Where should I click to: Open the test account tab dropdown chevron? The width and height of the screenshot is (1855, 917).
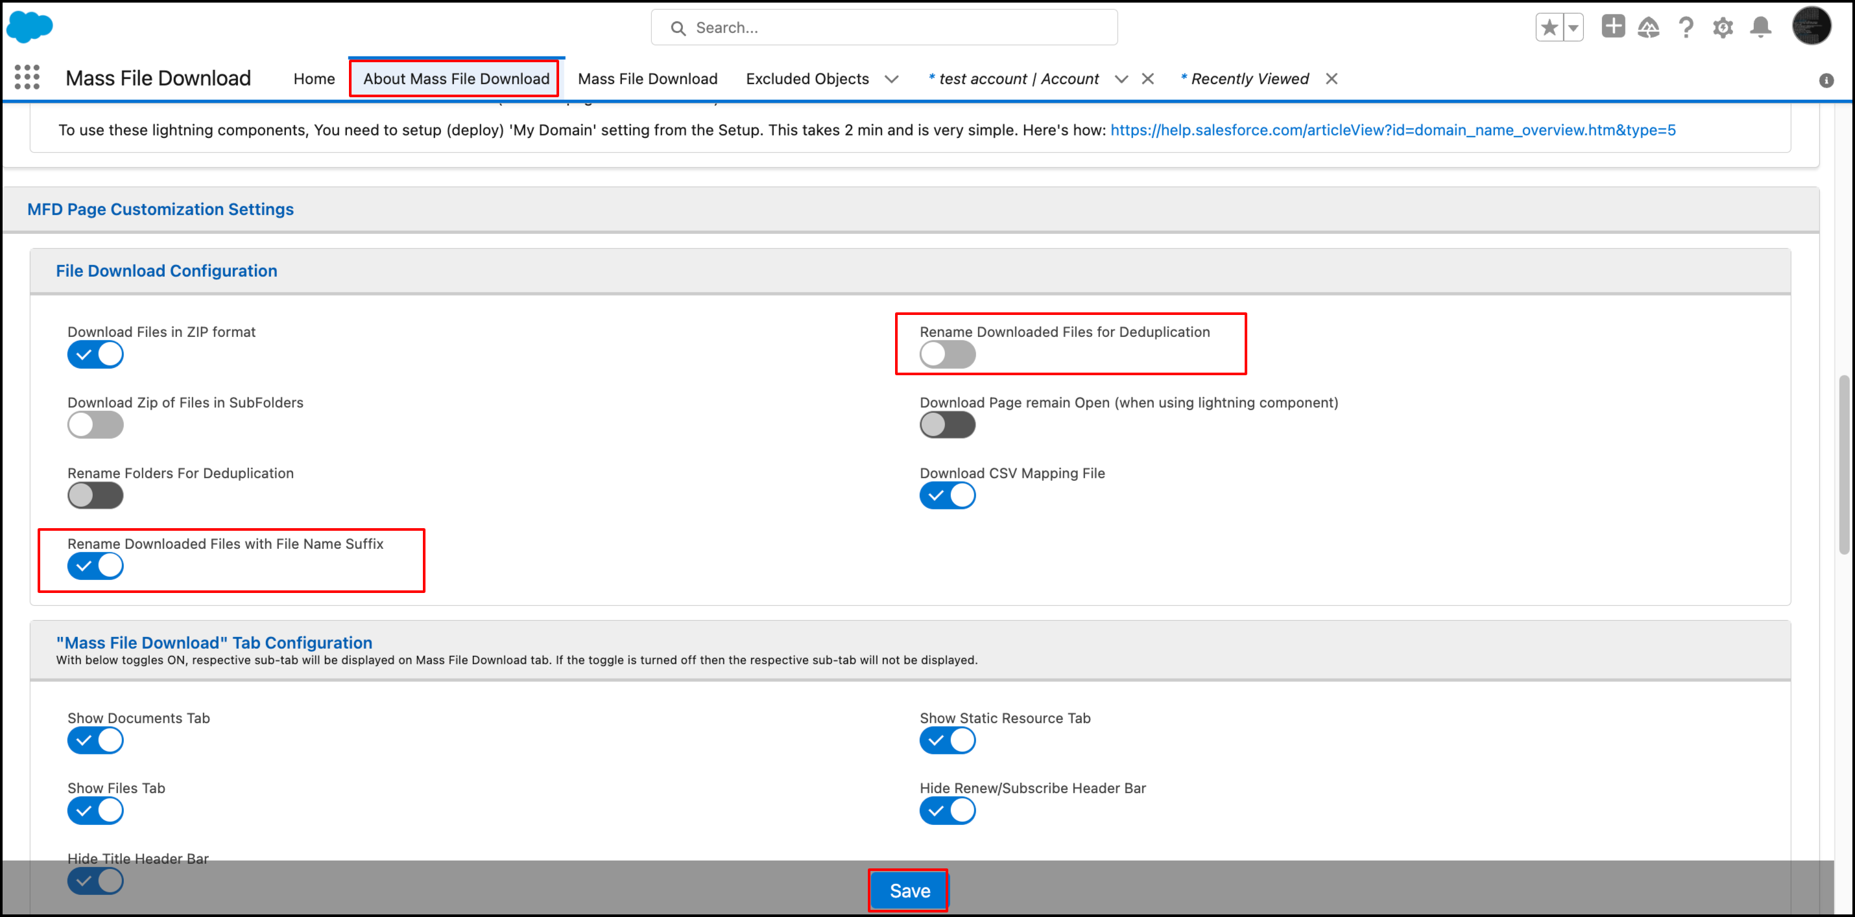[1121, 79]
